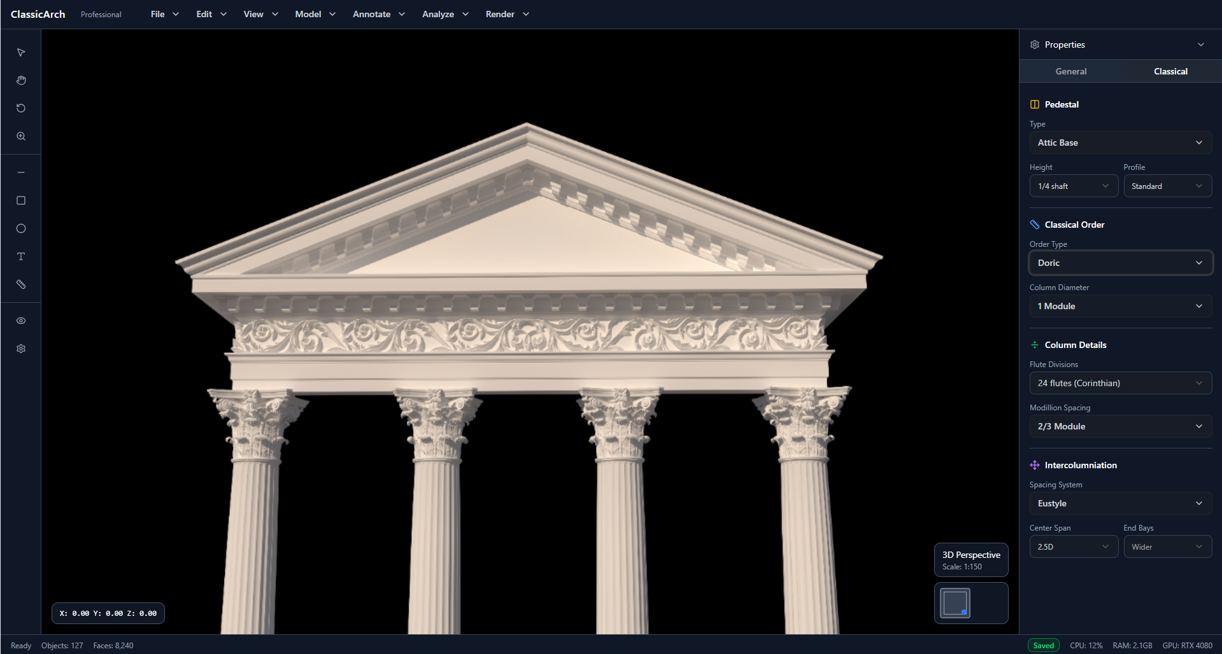Select the arrow selection tool
1222x654 pixels.
pyautogui.click(x=21, y=52)
